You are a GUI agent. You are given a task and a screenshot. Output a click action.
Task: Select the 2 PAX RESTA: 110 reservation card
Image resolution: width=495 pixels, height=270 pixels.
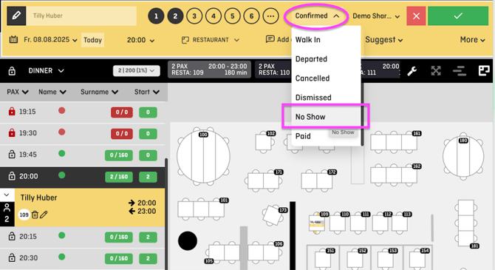click(x=273, y=70)
